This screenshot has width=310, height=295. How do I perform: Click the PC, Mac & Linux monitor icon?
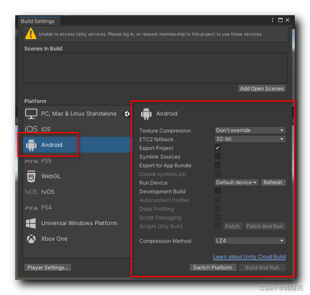31,114
